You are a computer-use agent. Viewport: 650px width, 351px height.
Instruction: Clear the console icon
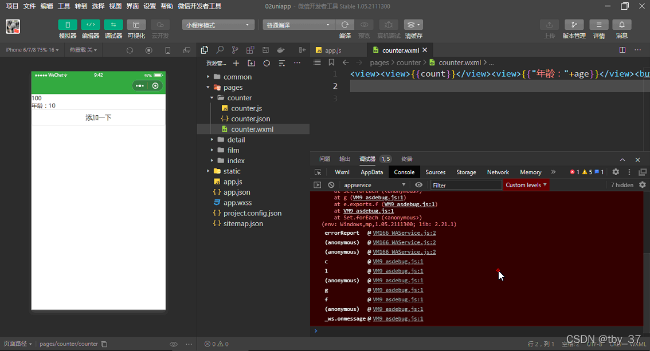tap(331, 185)
